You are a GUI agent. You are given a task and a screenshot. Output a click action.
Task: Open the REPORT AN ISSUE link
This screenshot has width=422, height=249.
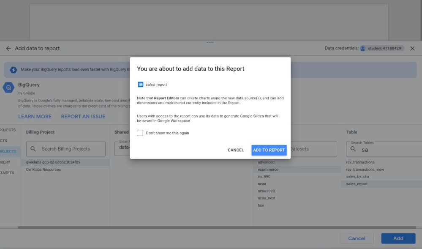[83, 117]
